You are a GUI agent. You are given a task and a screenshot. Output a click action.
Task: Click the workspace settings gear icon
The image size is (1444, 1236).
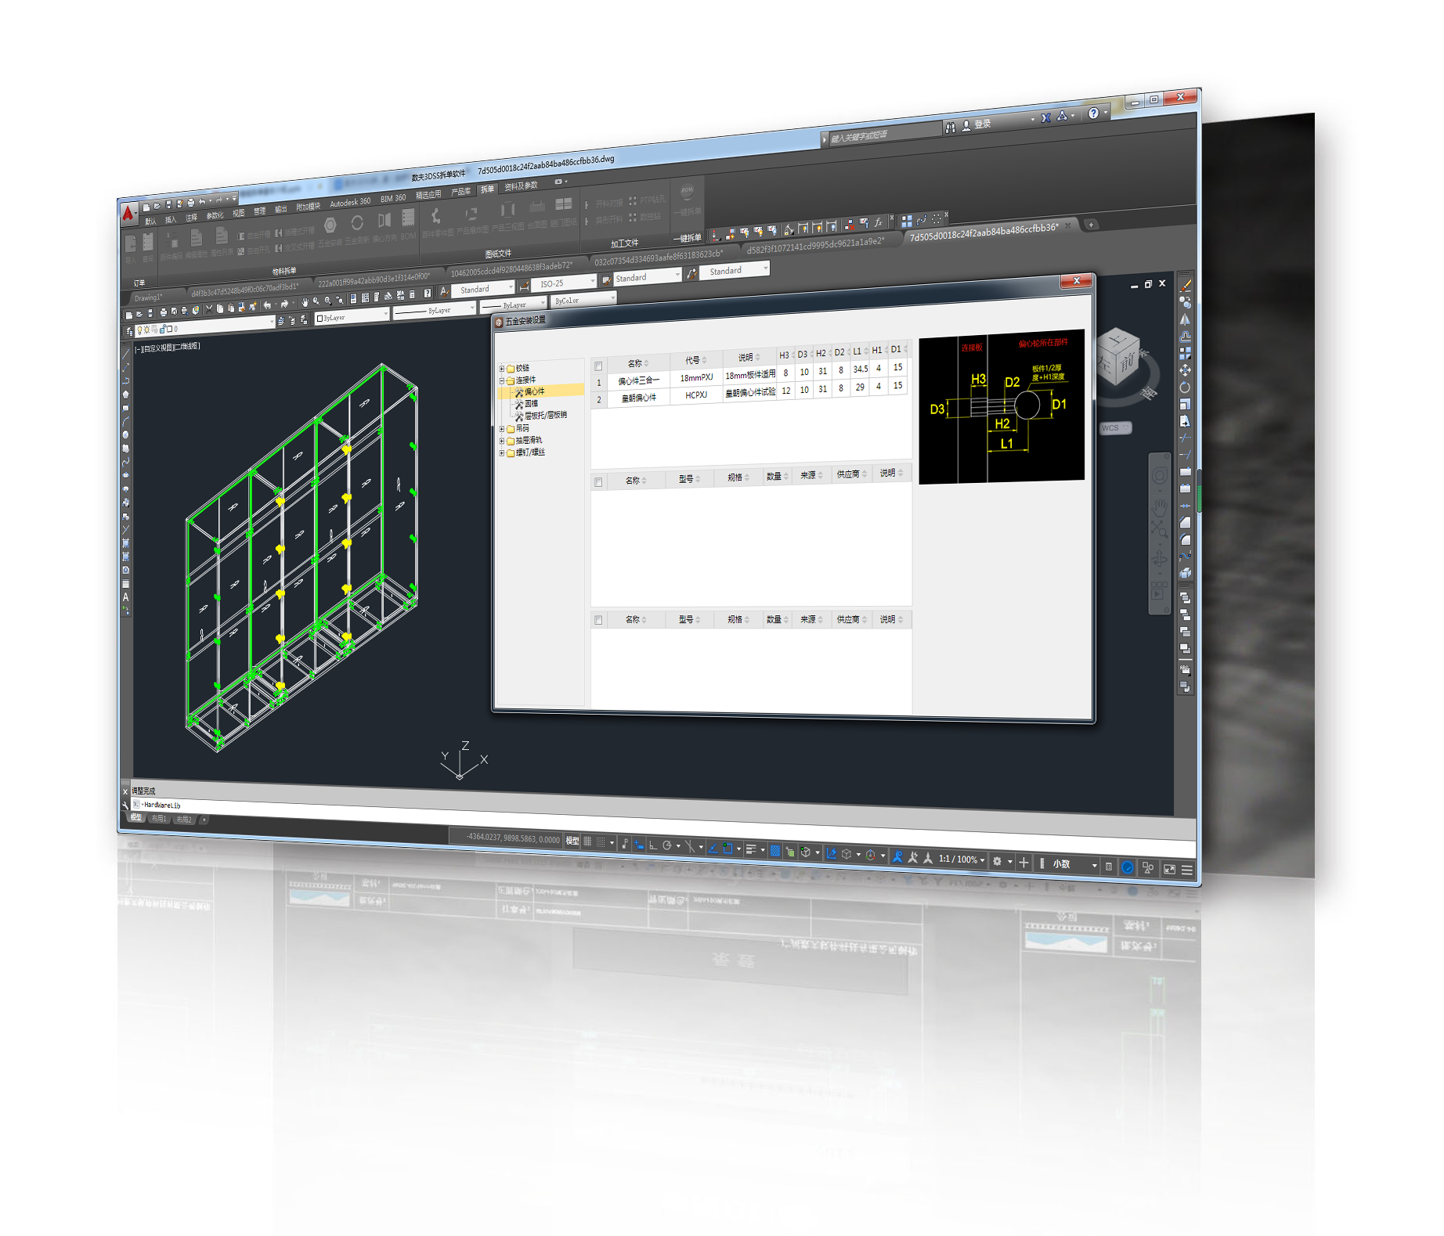tap(997, 860)
